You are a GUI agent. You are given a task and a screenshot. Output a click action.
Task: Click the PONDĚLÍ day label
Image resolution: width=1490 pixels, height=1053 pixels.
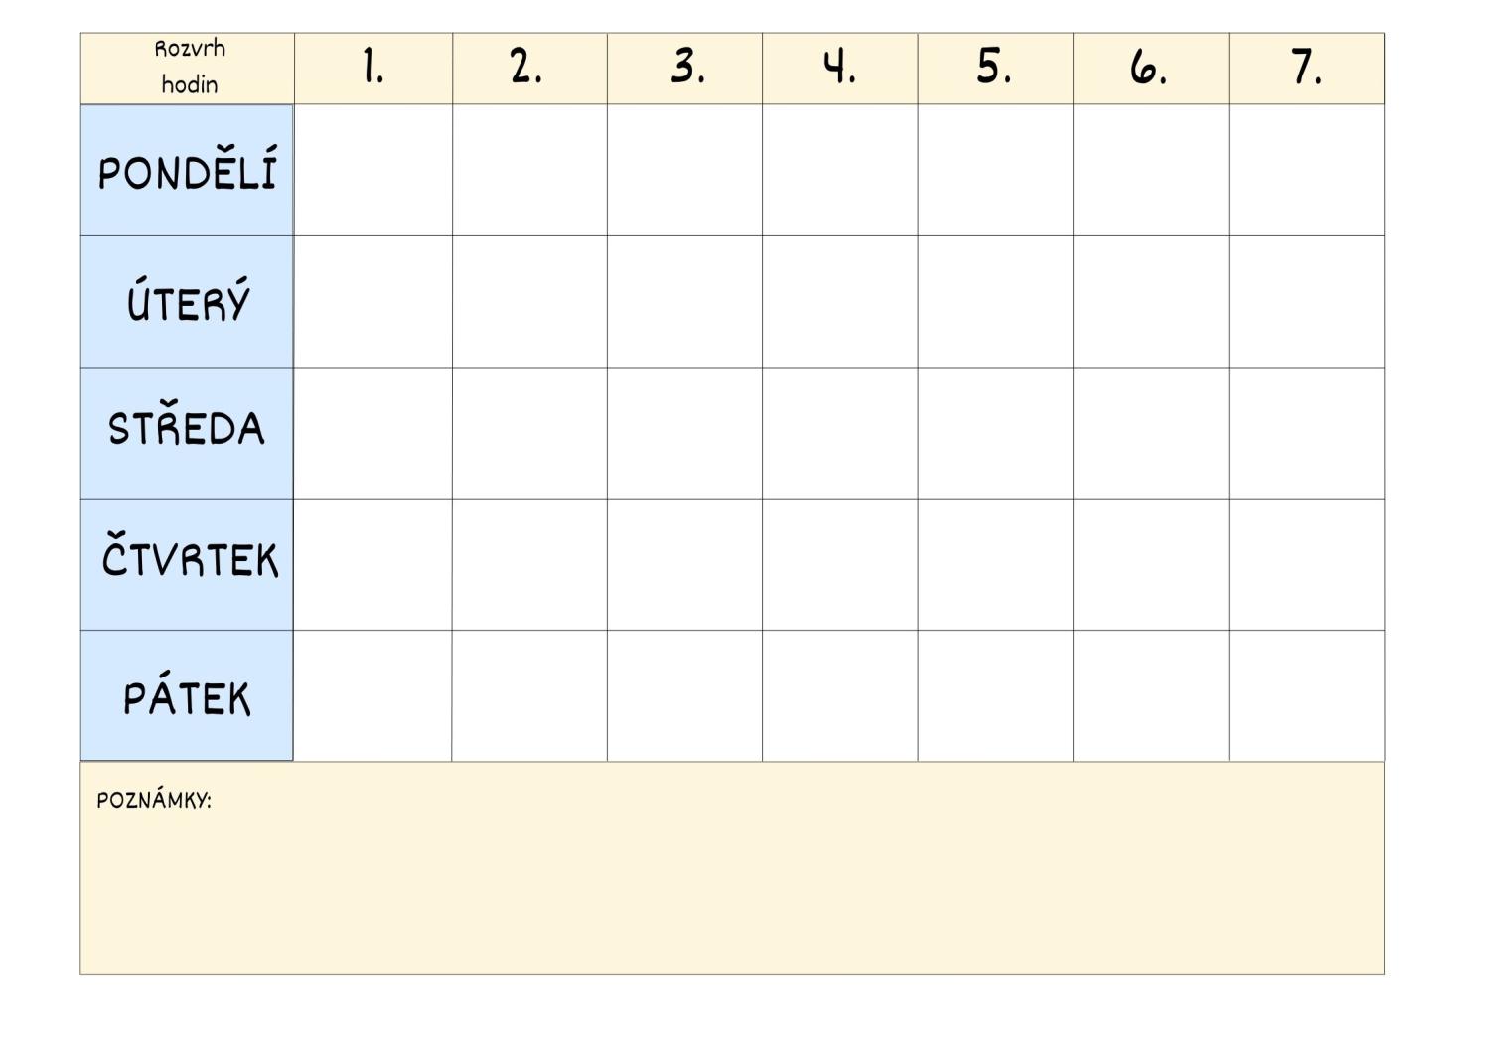pyautogui.click(x=187, y=171)
